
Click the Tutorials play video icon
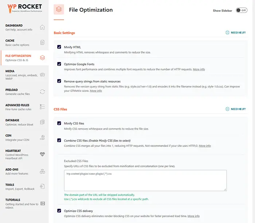coord(43,203)
